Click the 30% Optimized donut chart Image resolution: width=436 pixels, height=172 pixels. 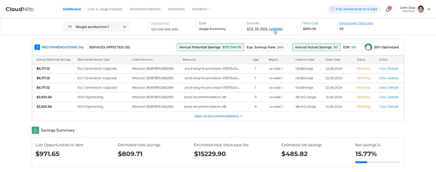point(368,47)
